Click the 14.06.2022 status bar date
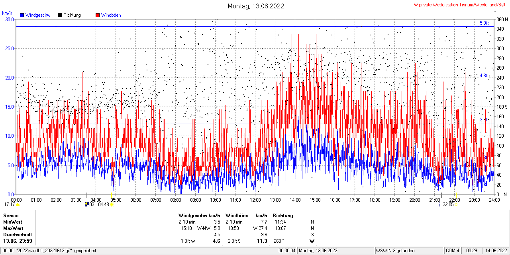 tap(496, 251)
